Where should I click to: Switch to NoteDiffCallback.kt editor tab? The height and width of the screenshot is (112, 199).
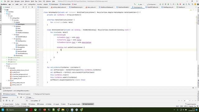[153, 7]
